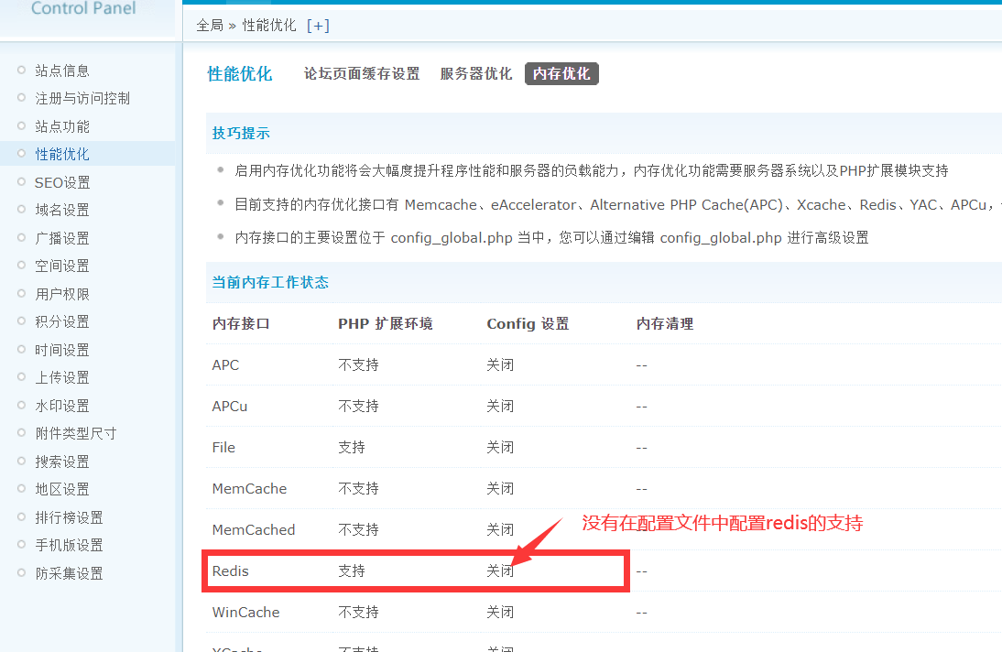
Task: Switch to 论坛页面缓存设置 tab
Action: click(362, 74)
